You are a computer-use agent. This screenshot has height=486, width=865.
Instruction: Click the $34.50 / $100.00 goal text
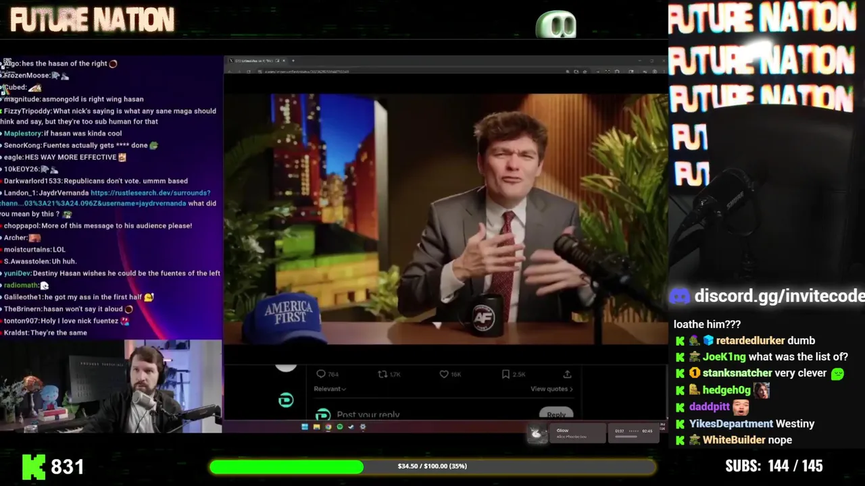[432, 466]
